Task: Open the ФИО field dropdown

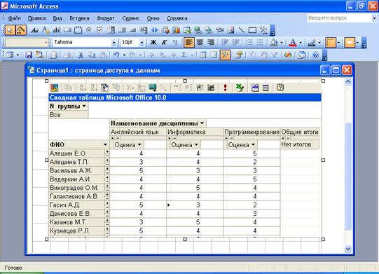Action: (105, 145)
